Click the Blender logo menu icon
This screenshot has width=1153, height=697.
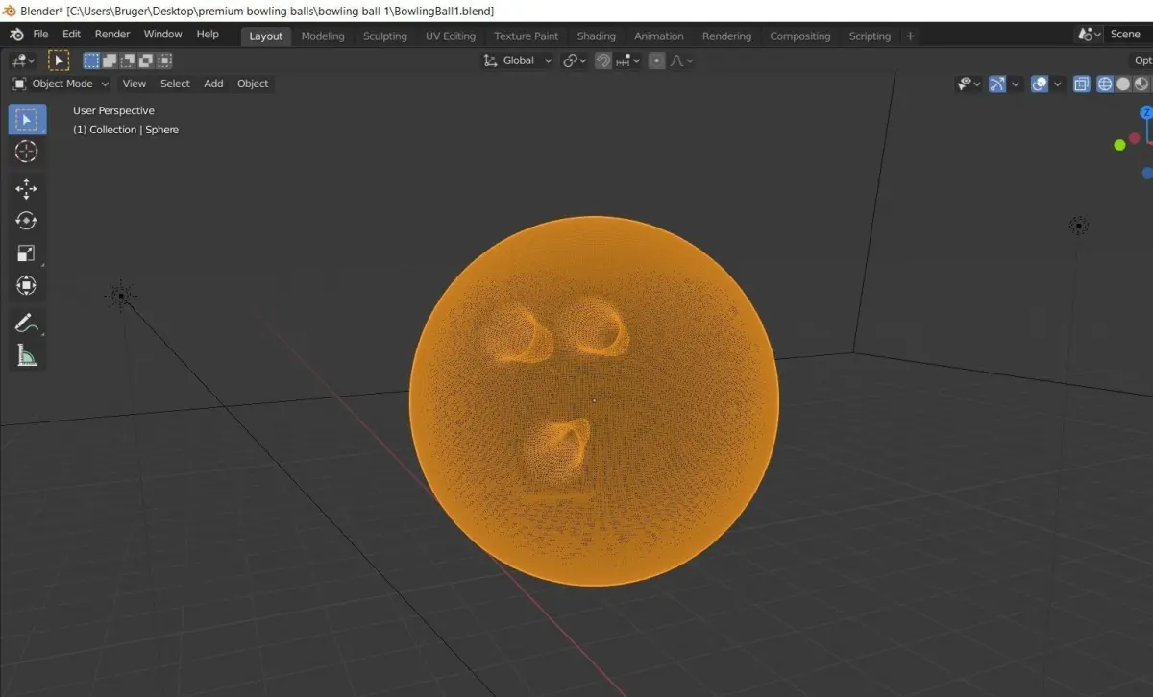pos(16,35)
